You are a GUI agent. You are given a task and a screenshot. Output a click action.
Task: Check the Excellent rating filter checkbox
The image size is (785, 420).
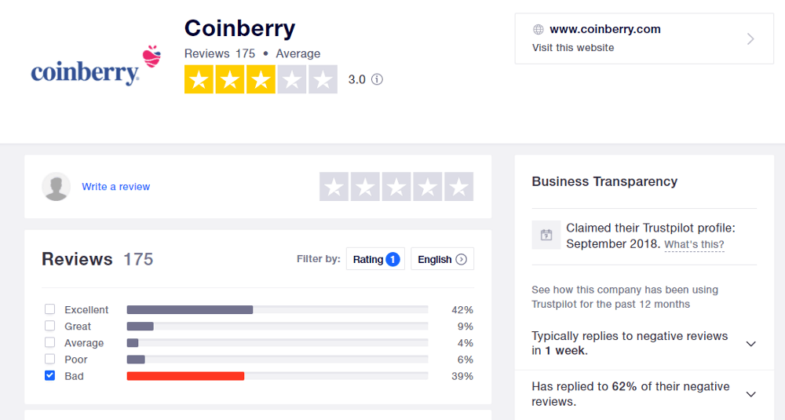pyautogui.click(x=49, y=309)
